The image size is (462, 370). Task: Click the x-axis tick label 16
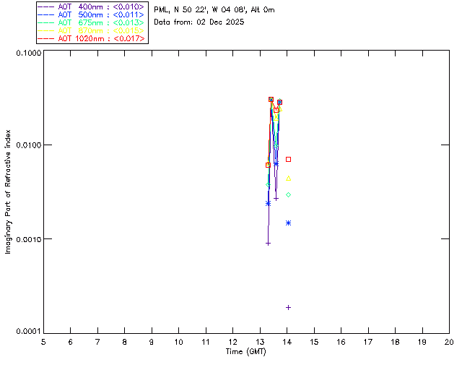341,342
